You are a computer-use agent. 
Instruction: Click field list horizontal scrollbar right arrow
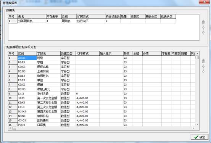pyautogui.click(x=193, y=128)
